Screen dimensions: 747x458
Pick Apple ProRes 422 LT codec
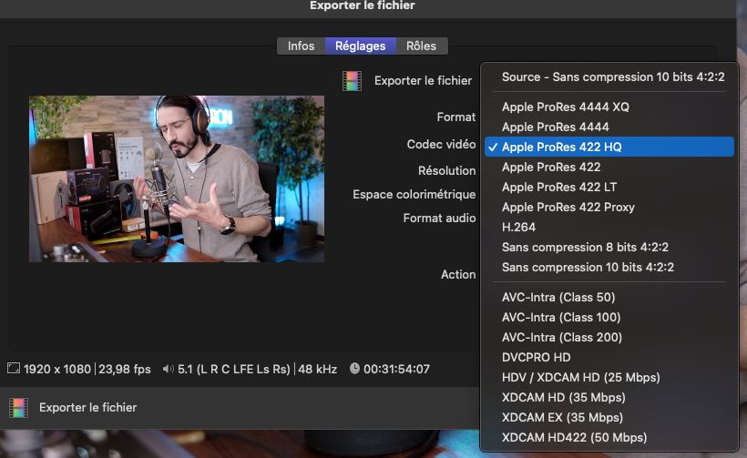point(609,187)
